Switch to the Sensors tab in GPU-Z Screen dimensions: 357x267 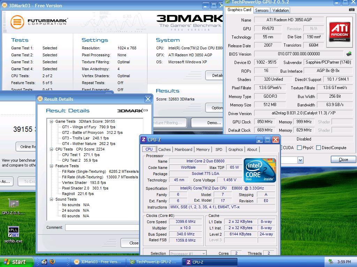coord(261,10)
